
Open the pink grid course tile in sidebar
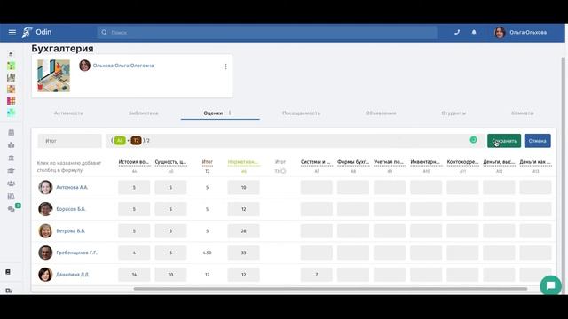click(12, 100)
